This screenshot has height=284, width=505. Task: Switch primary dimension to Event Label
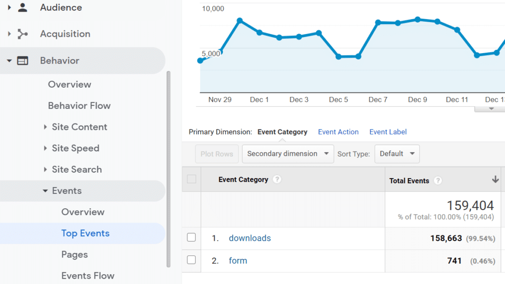(x=388, y=132)
